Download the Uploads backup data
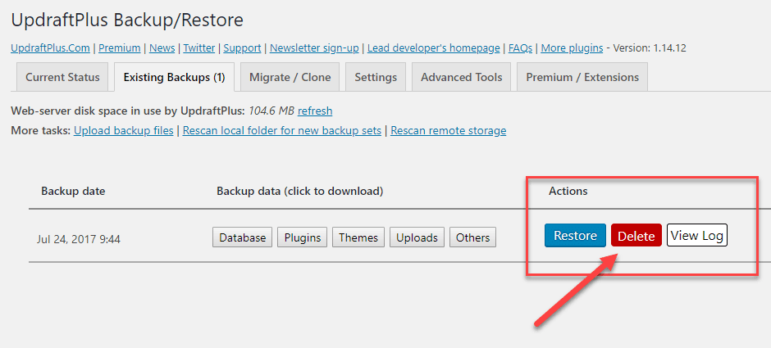This screenshot has width=771, height=348. [x=417, y=237]
